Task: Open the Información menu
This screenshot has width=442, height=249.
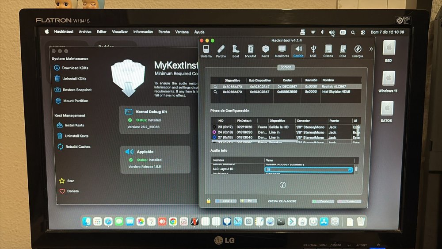Action: (143, 32)
